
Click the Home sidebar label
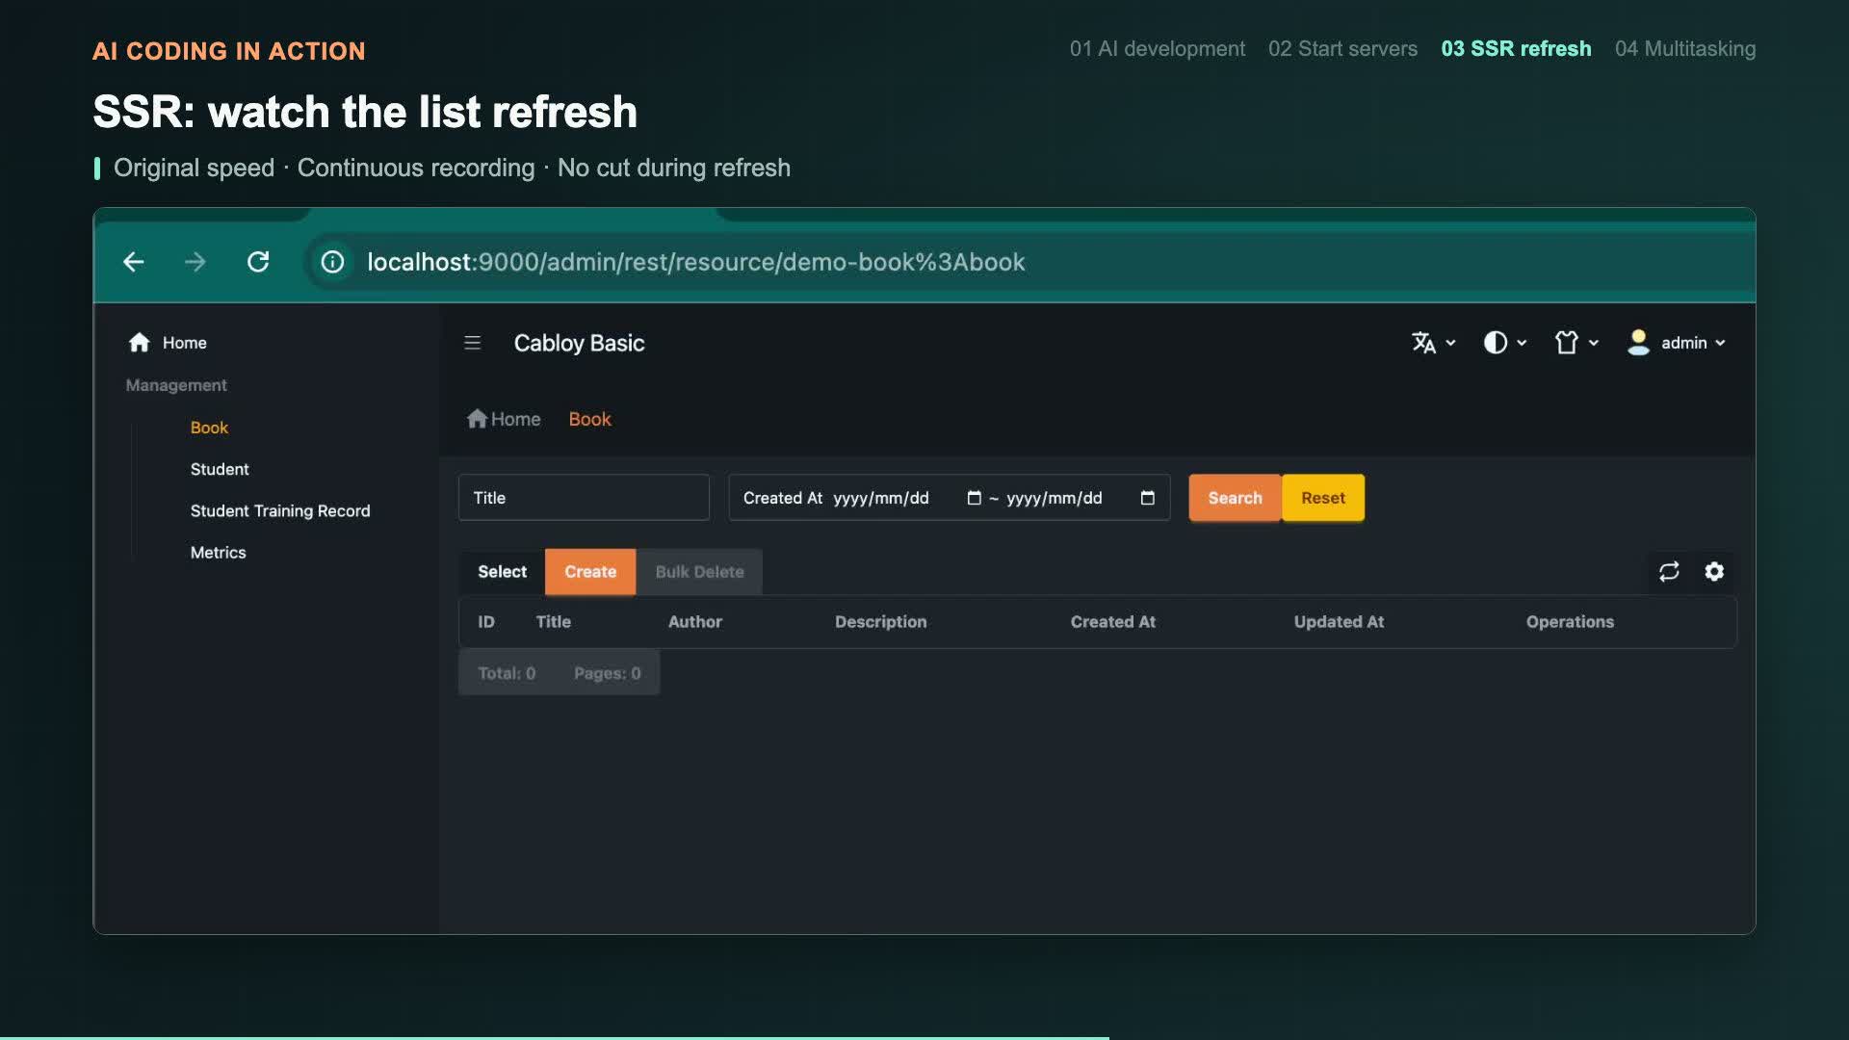[x=184, y=343]
